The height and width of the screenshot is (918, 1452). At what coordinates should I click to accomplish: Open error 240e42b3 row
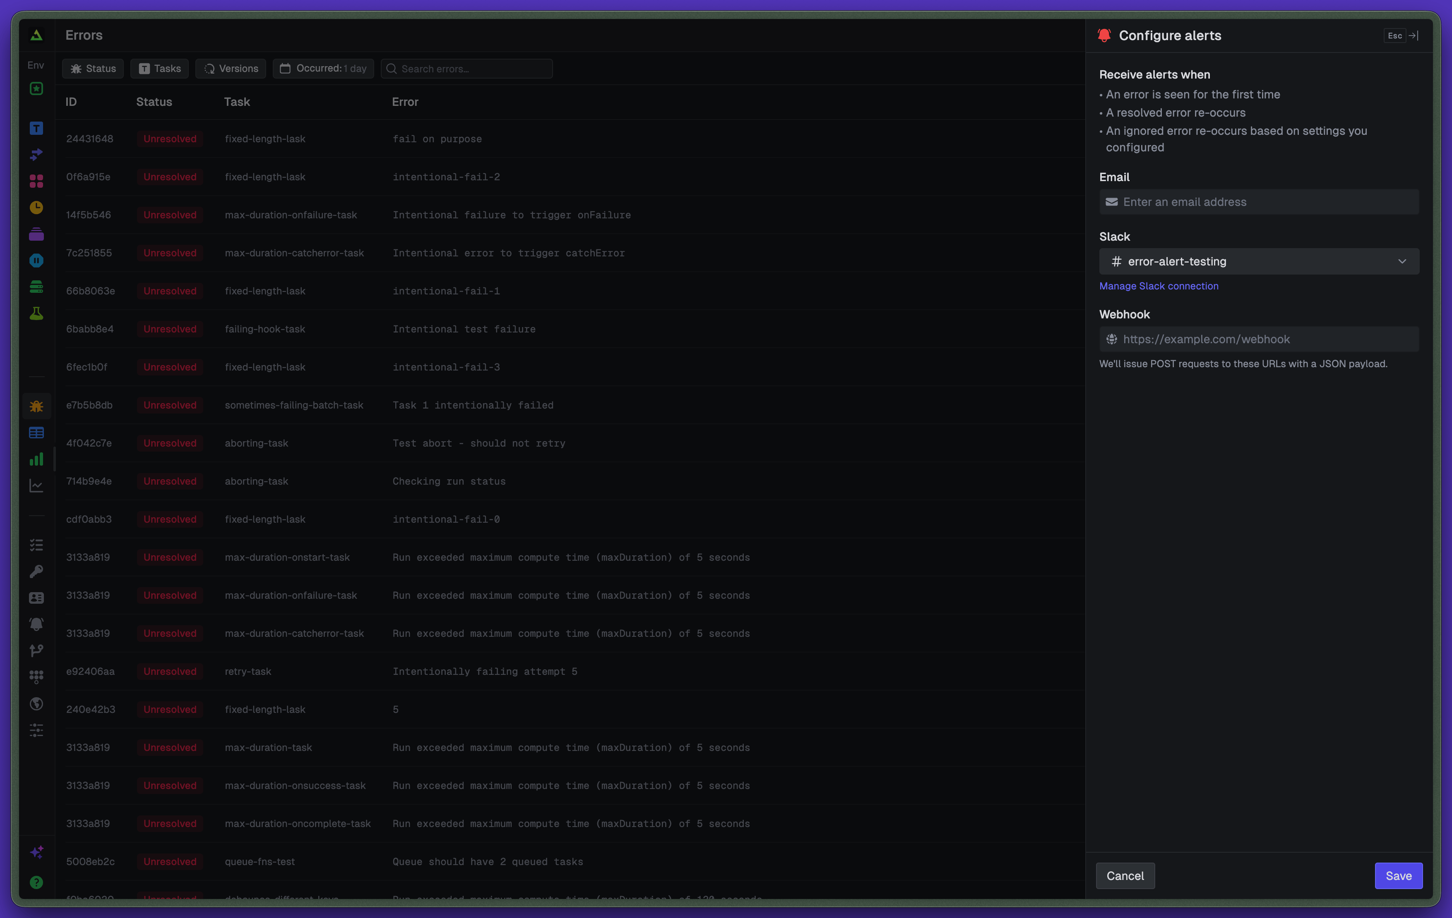pyautogui.click(x=570, y=709)
